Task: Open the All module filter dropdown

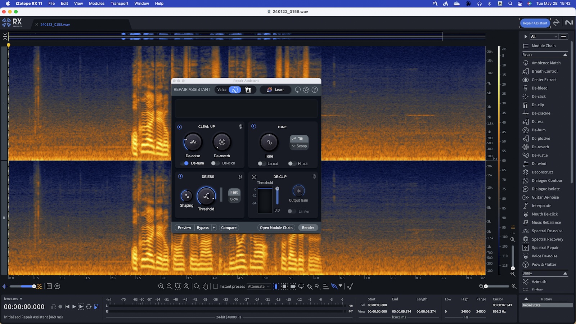Action: pos(544,36)
